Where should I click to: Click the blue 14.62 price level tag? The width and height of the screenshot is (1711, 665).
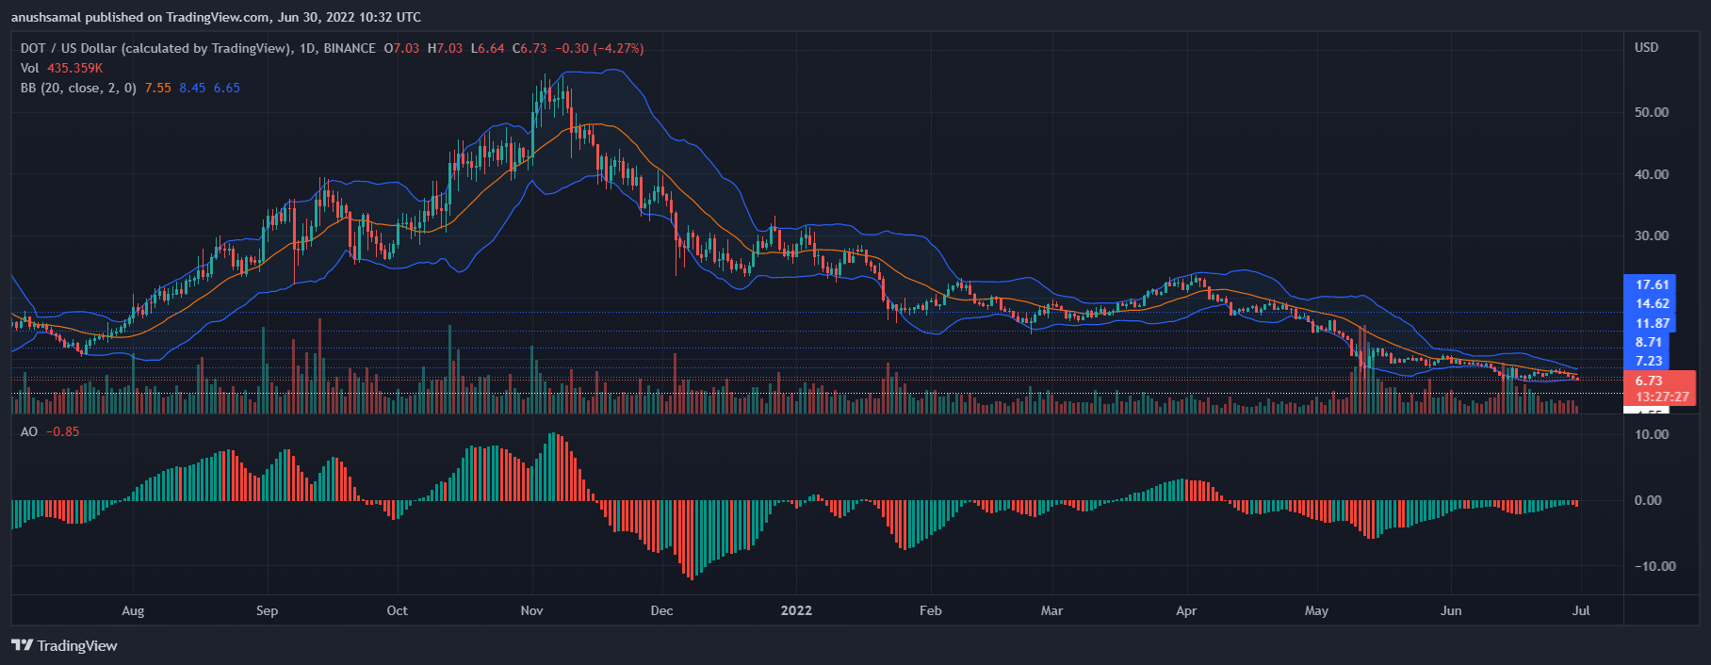point(1652,303)
